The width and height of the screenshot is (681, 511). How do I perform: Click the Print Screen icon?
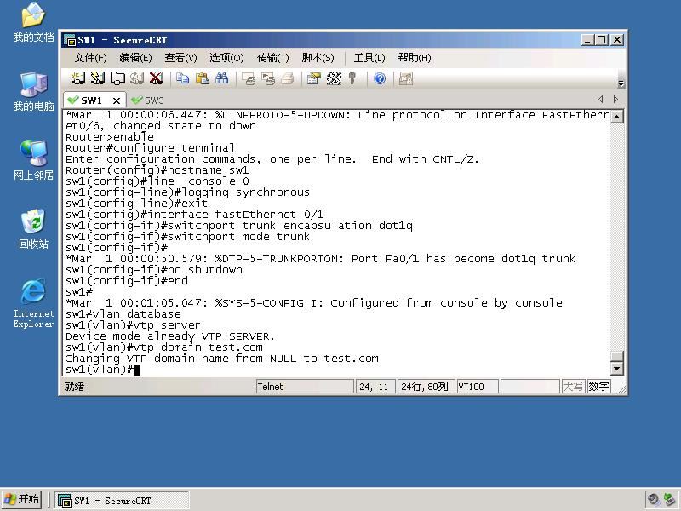(249, 78)
